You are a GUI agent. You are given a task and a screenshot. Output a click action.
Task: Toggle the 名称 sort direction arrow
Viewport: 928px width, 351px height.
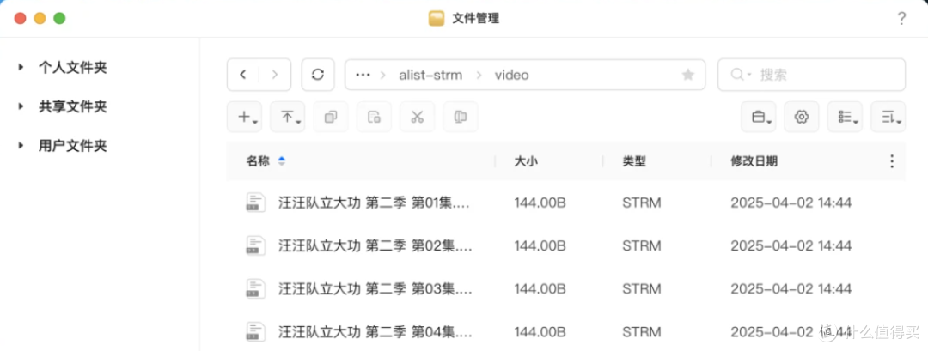click(282, 161)
